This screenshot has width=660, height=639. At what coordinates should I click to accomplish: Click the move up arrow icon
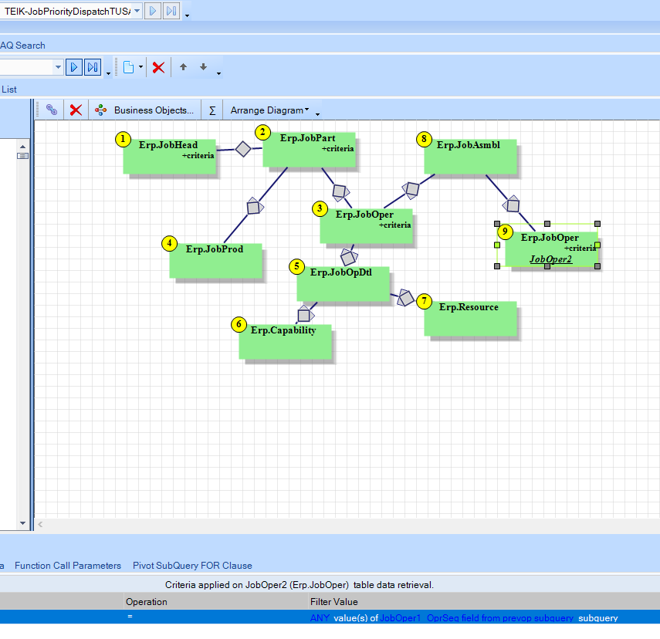coord(183,67)
